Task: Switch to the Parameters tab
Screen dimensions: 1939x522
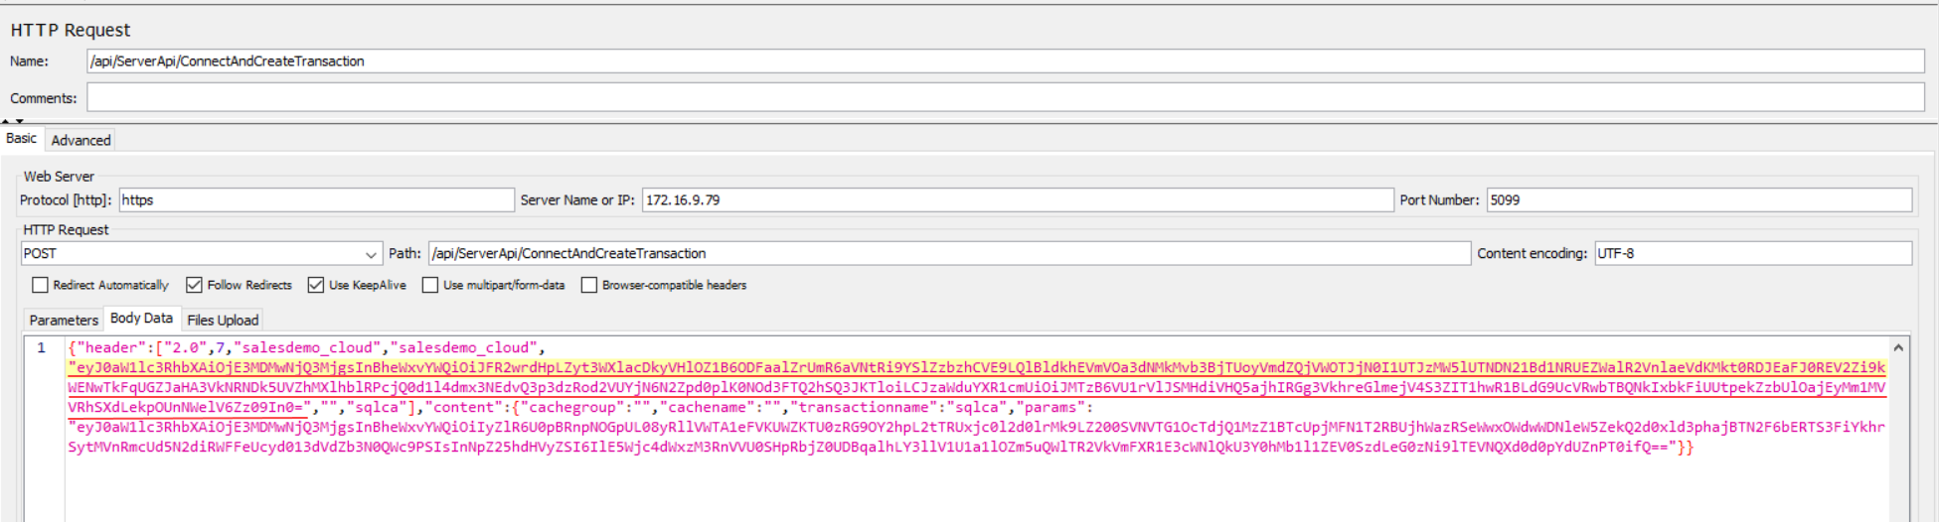Action: (64, 320)
